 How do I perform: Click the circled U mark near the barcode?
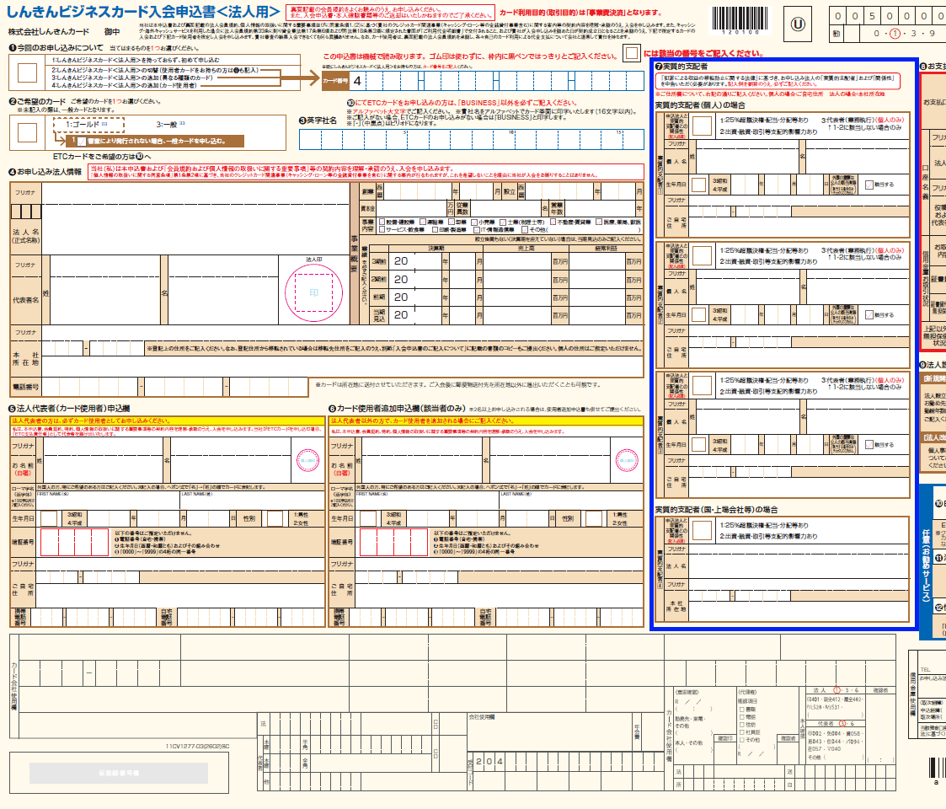tap(797, 24)
